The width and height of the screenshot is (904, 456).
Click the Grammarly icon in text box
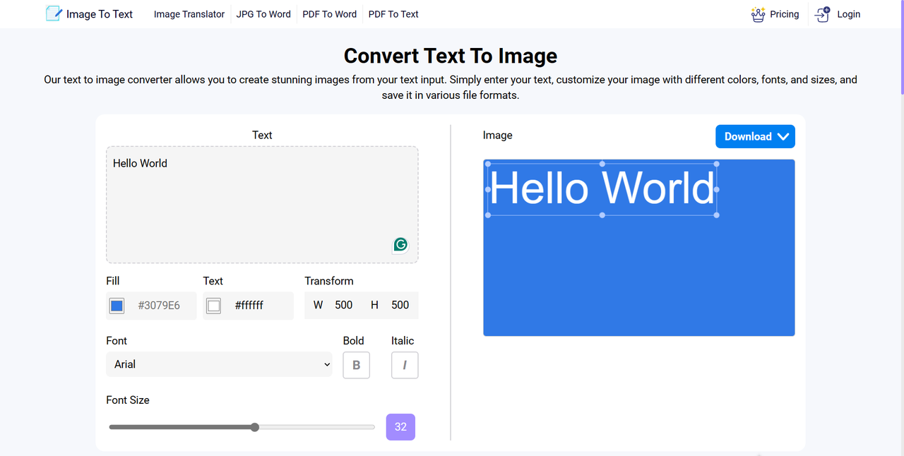400,245
